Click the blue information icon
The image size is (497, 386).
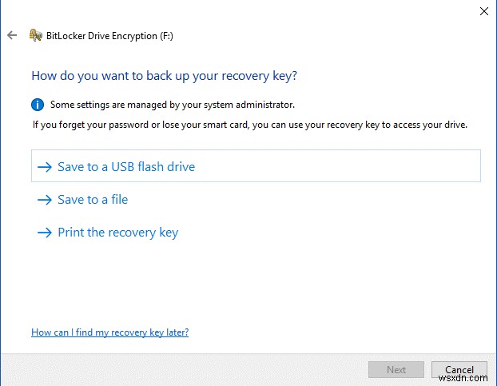(38, 105)
